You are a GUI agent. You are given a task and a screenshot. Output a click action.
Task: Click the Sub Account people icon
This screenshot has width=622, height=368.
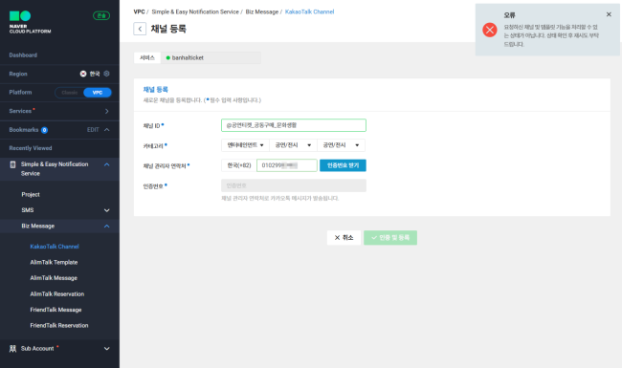[x=12, y=349]
